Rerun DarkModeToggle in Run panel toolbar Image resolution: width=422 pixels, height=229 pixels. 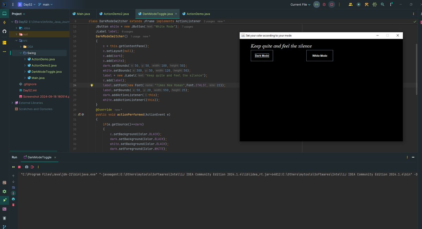(14, 167)
